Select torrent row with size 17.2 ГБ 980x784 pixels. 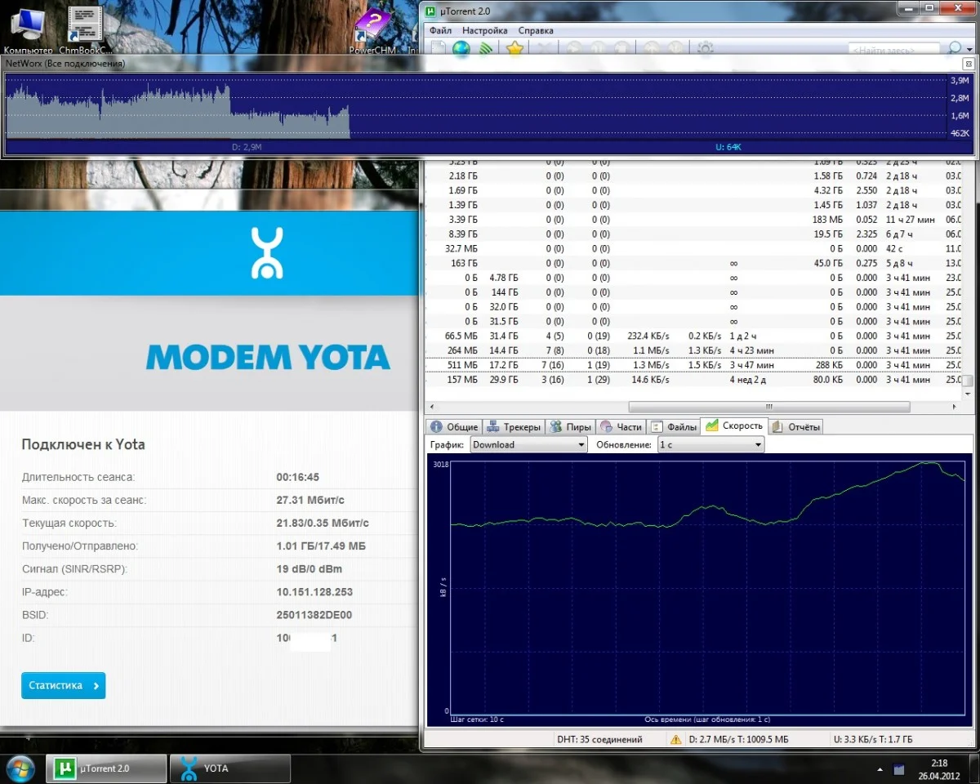pyautogui.click(x=694, y=365)
